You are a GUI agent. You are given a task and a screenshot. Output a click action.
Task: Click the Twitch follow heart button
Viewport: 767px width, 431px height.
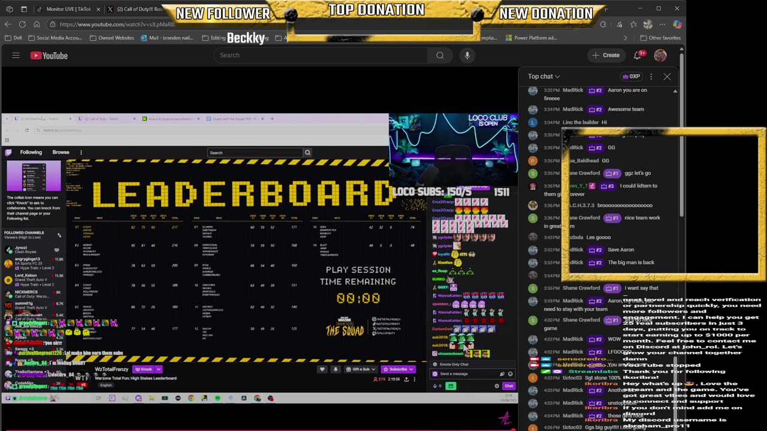point(322,369)
